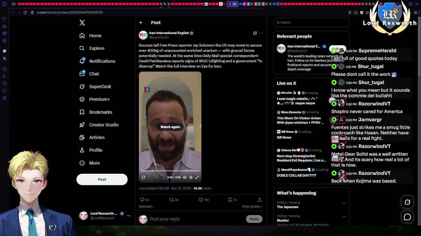The image size is (421, 236).
Task: Open options for The Japanese trend
Action: pos(344,203)
